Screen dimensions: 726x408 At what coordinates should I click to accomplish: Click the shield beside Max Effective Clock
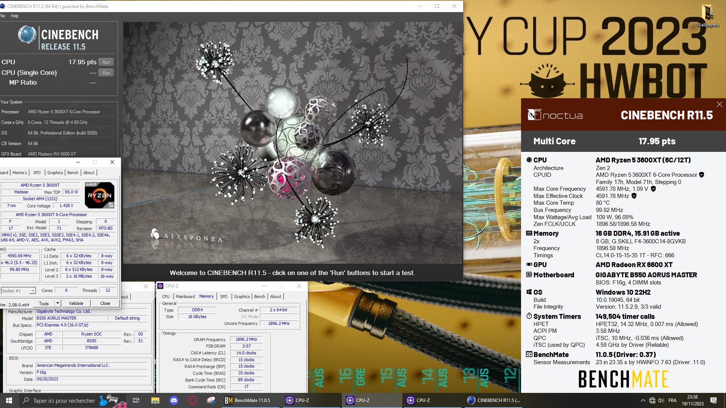(634, 196)
